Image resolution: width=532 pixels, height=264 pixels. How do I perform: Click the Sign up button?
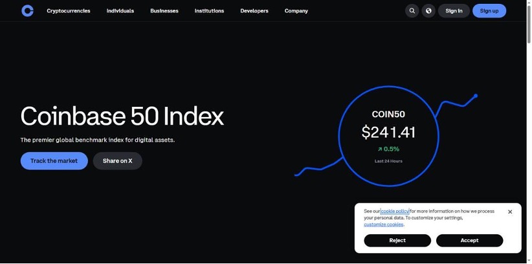click(489, 11)
